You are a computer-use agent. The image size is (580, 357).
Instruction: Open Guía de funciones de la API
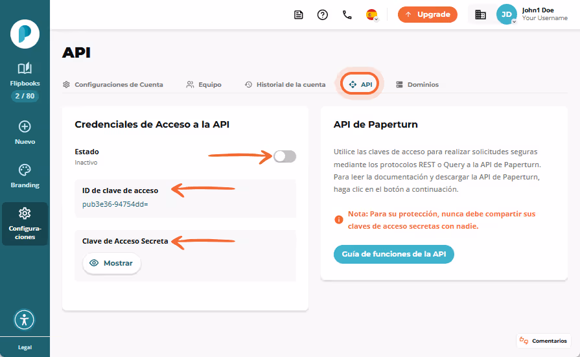393,254
